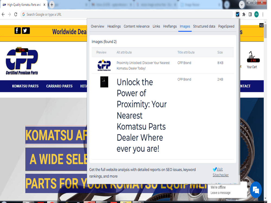
Task: Click the dark image preview thumbnail
Action: tap(104, 82)
